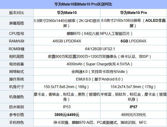Select the 操作系统 row label
The width and height of the screenshot is (167, 127).
[17, 79]
